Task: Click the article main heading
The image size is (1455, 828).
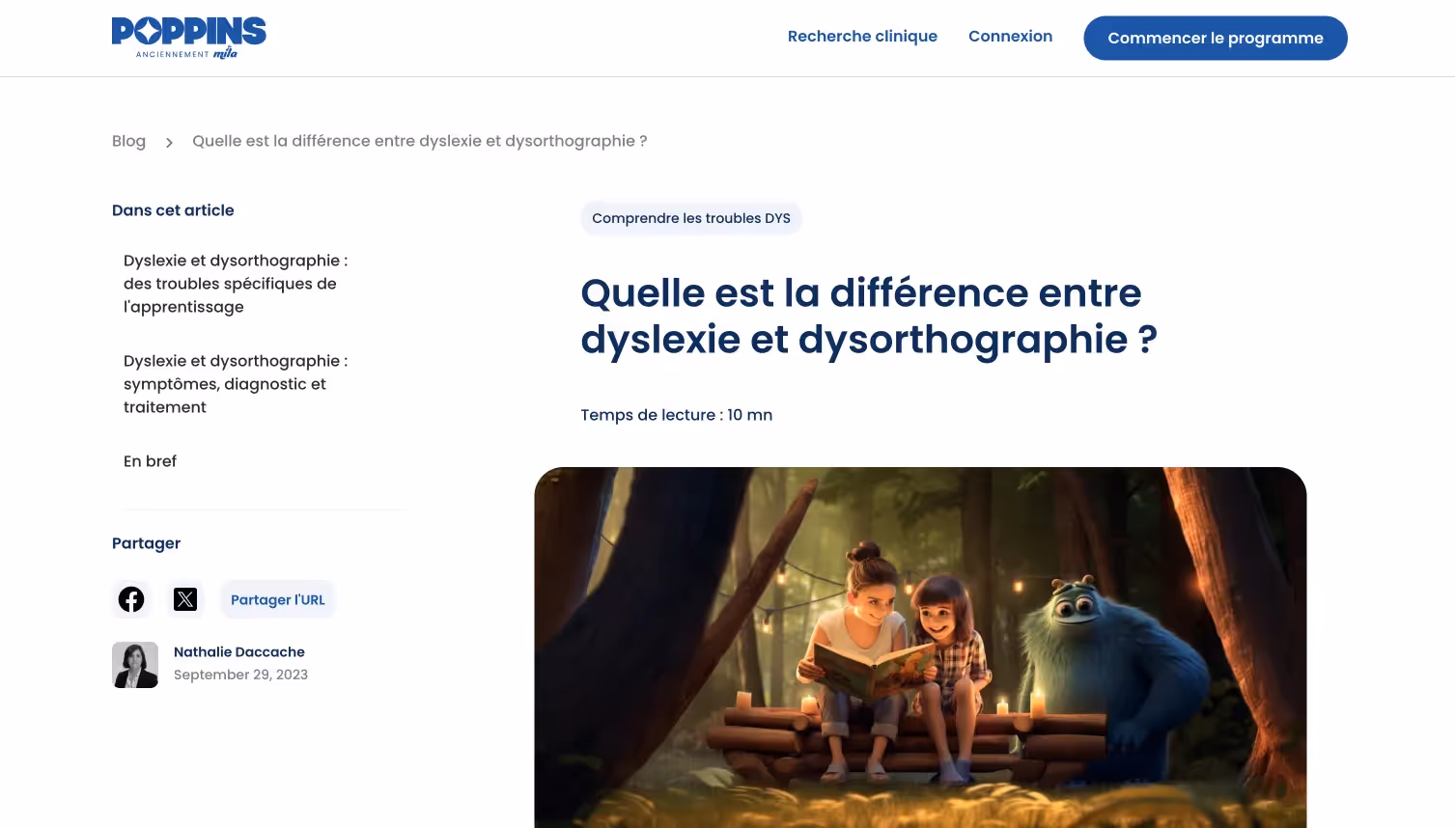Action: (869, 316)
